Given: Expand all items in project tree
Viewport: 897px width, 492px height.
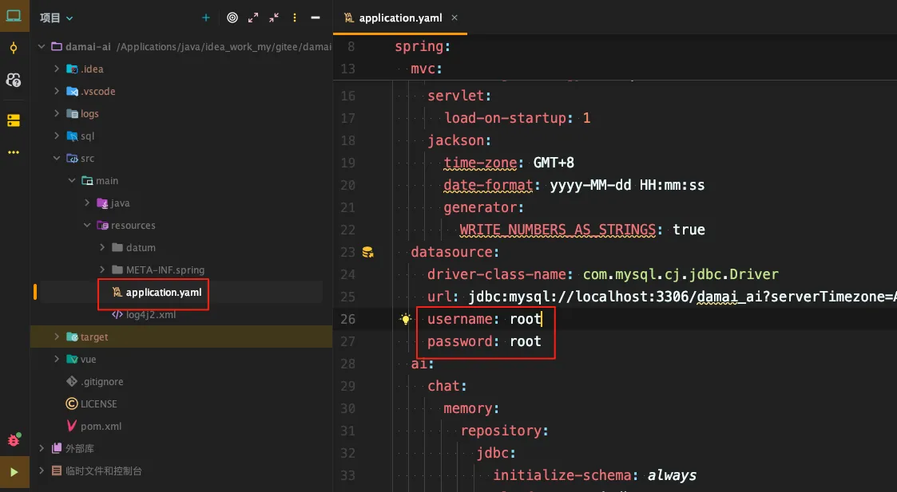Looking at the screenshot, I should point(253,18).
